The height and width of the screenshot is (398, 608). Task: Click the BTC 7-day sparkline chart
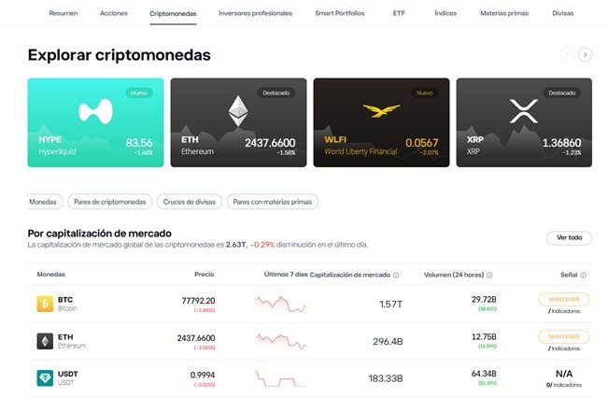point(281,305)
